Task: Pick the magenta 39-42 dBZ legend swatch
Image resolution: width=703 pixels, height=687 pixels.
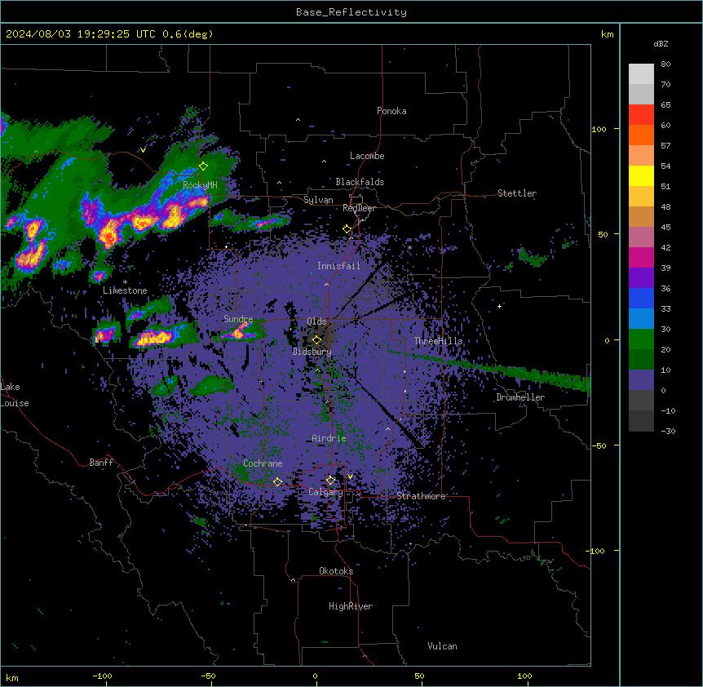Action: tap(641, 257)
